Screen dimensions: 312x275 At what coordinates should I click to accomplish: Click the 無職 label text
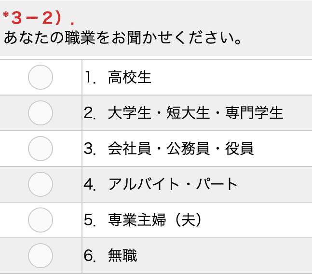(122, 256)
